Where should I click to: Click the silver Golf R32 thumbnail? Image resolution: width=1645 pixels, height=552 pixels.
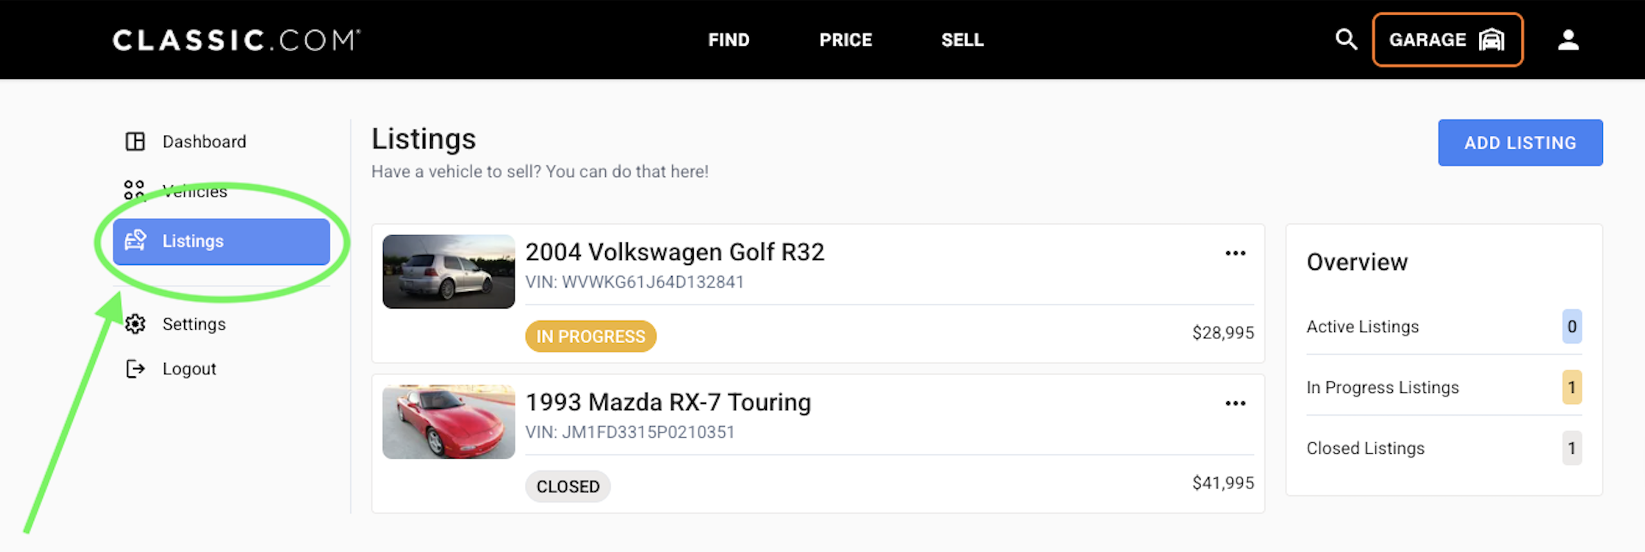click(449, 271)
